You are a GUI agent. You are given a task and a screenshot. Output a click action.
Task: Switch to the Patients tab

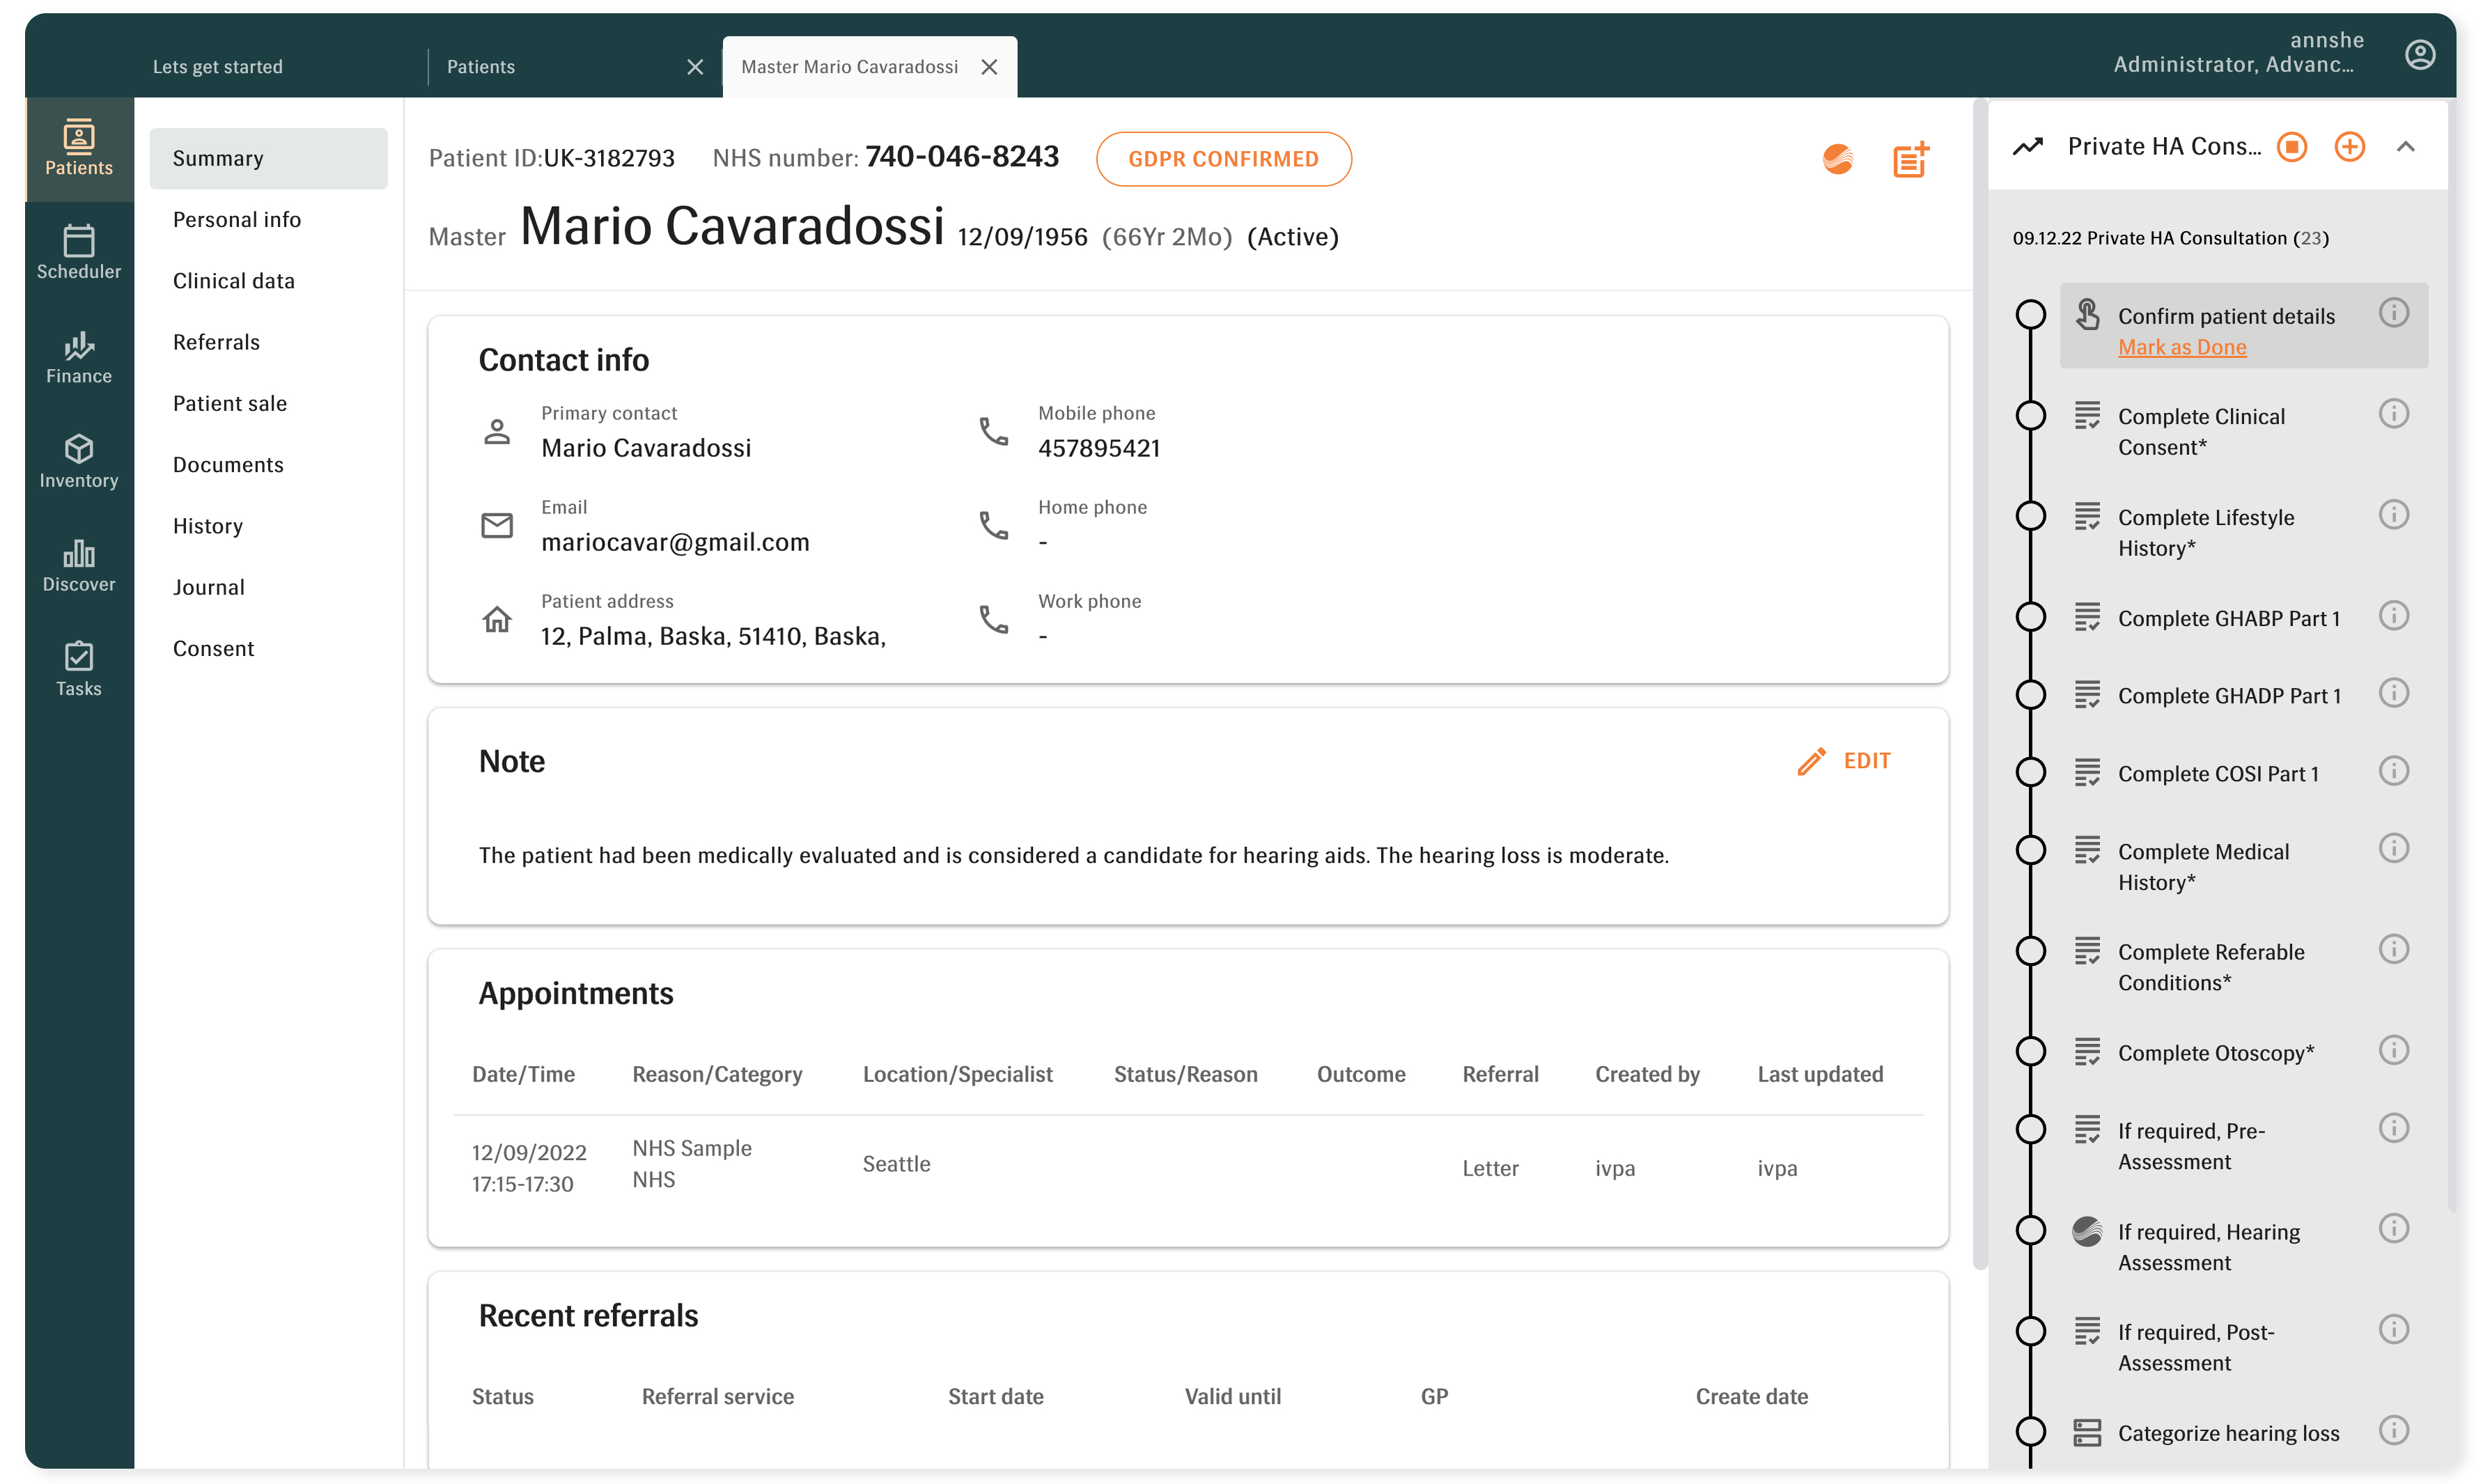(x=480, y=66)
